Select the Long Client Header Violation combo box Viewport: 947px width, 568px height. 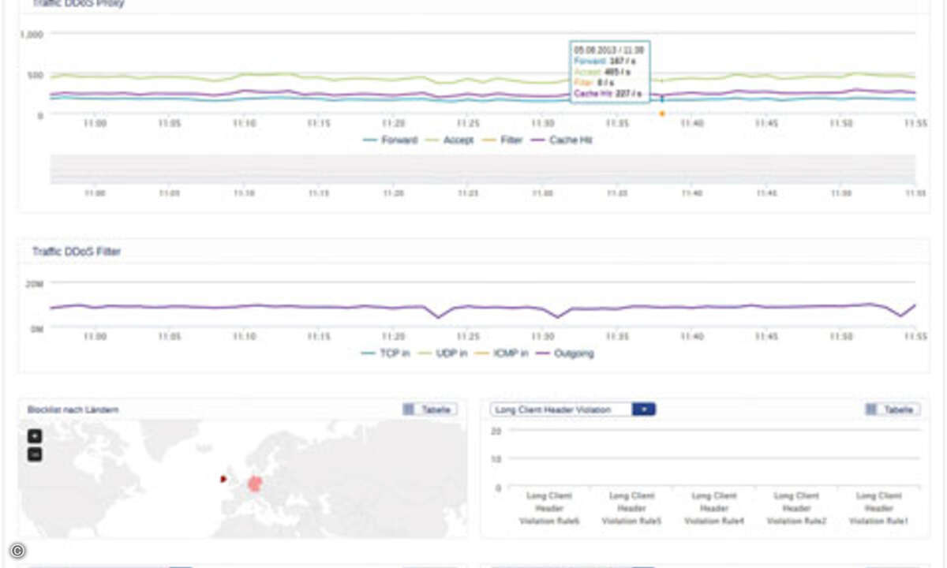pos(573,409)
